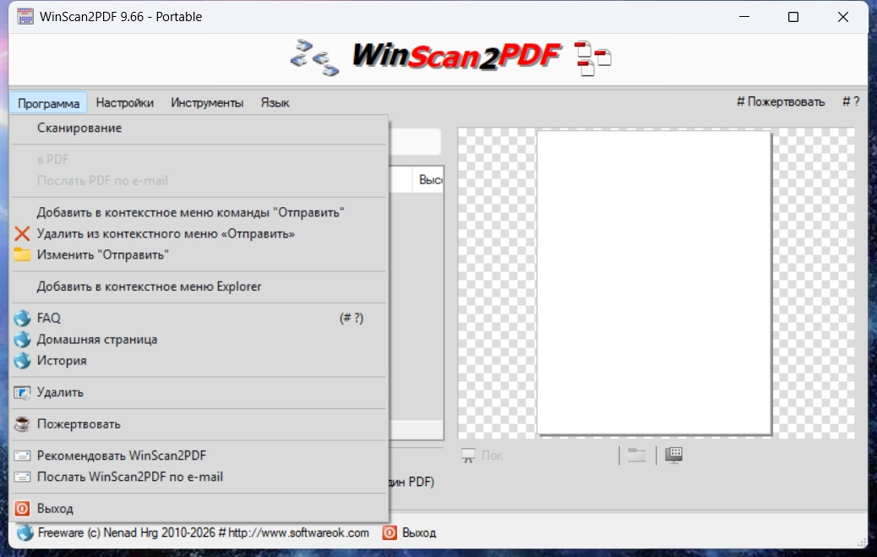Click the folder icon below the preview pane
This screenshot has height=557, width=877.
[x=636, y=455]
